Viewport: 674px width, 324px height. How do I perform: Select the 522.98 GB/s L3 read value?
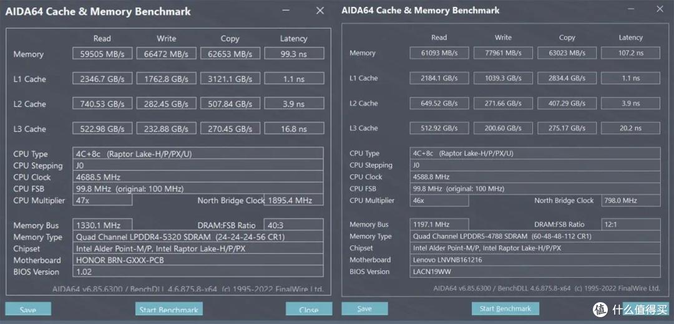[x=102, y=128]
